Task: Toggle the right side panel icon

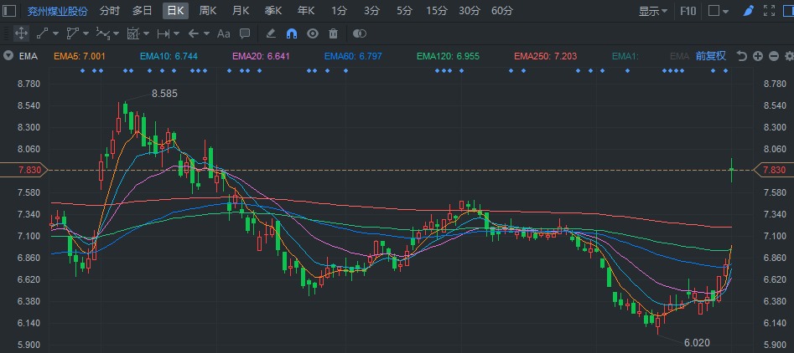Action: tap(788, 11)
